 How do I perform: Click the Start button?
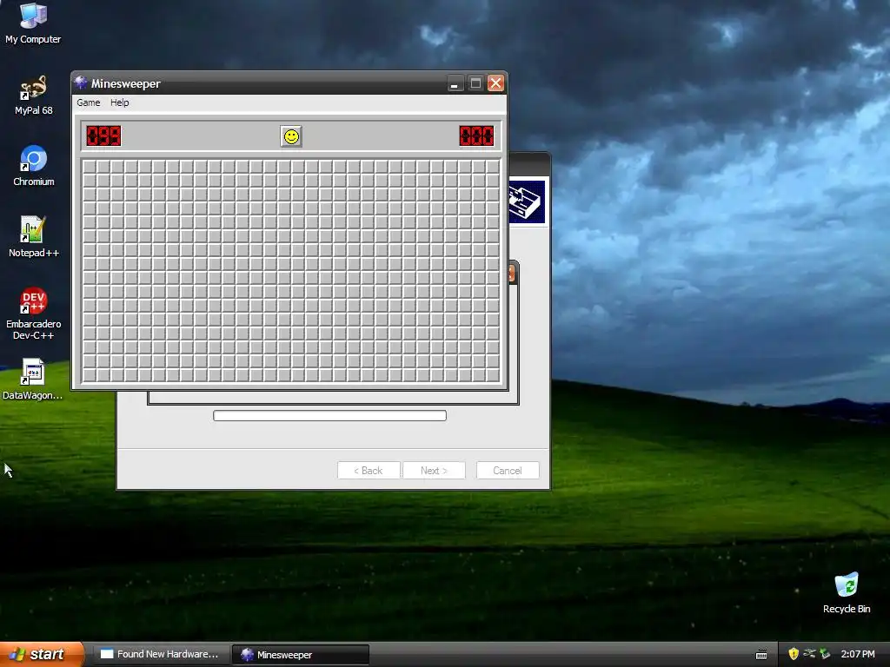(x=42, y=654)
